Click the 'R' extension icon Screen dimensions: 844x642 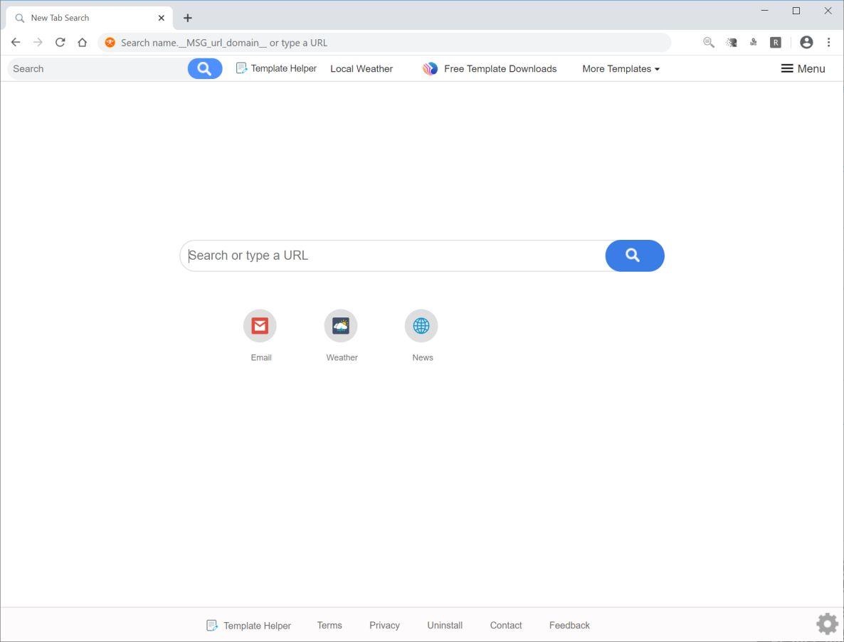(775, 42)
